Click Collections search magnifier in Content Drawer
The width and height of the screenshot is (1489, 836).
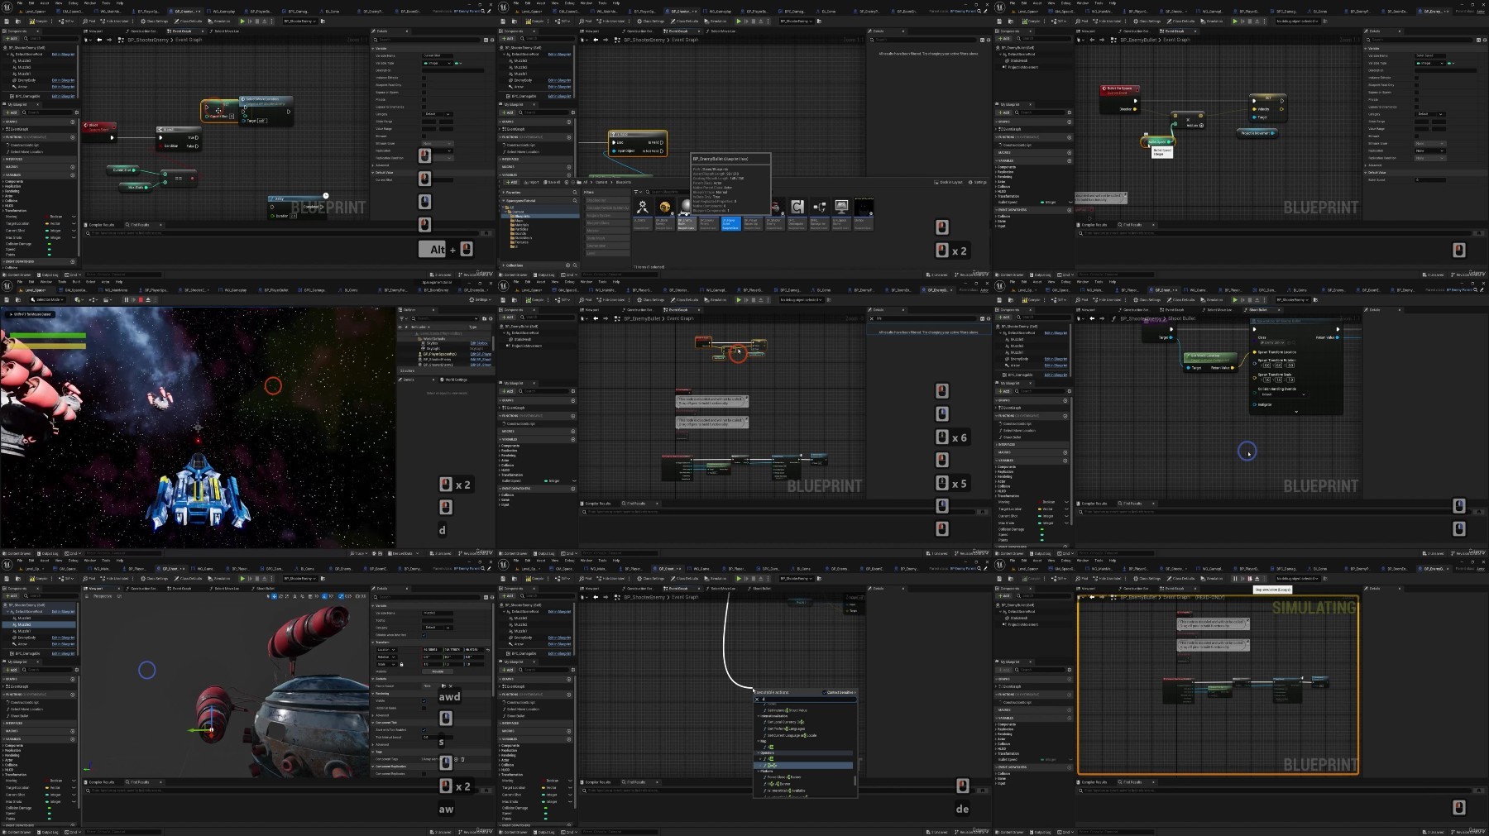[575, 265]
